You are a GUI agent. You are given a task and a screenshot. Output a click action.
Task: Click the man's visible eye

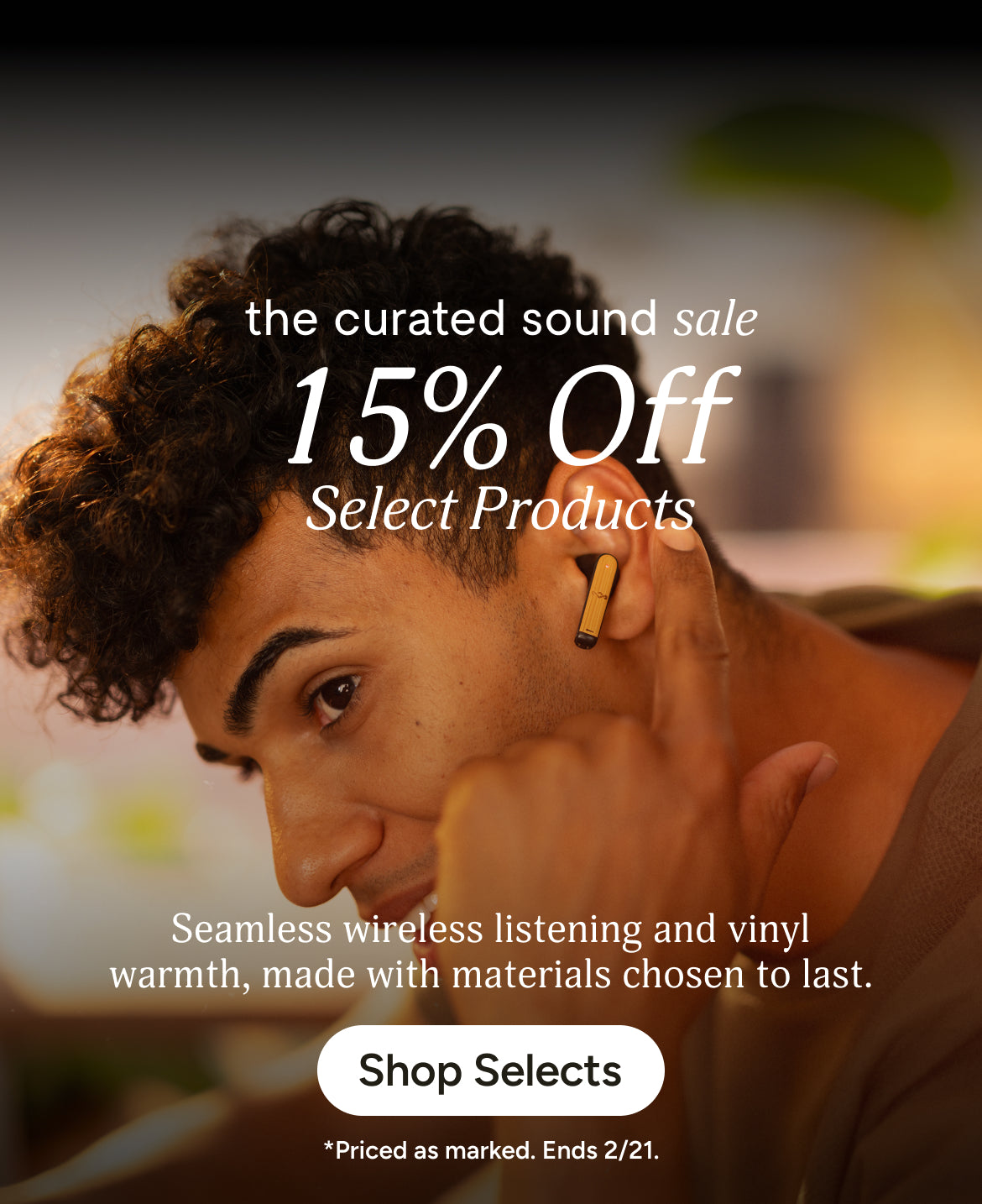(334, 699)
